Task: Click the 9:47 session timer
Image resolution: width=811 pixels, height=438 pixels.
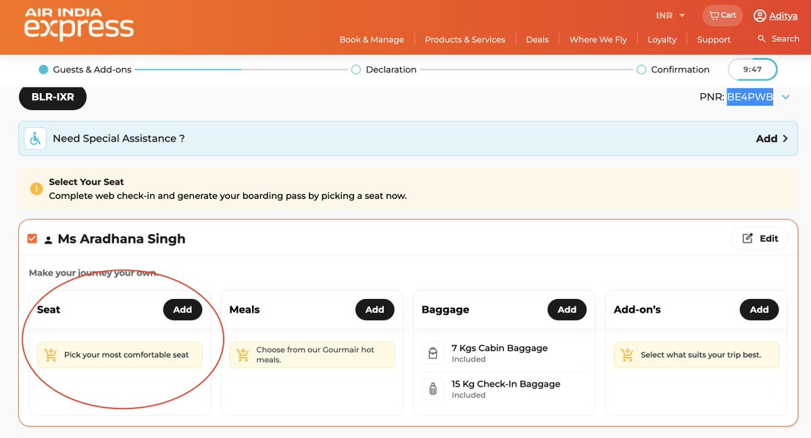Action: (752, 70)
